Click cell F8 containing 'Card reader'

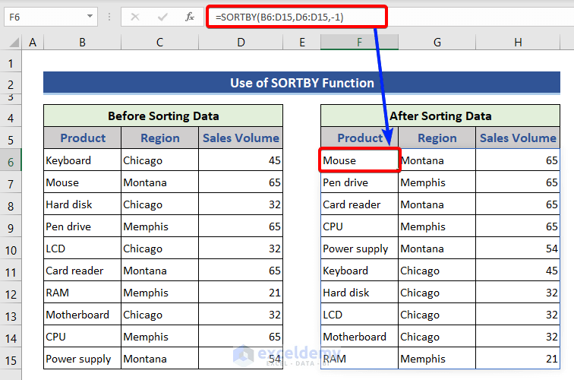[359, 204]
